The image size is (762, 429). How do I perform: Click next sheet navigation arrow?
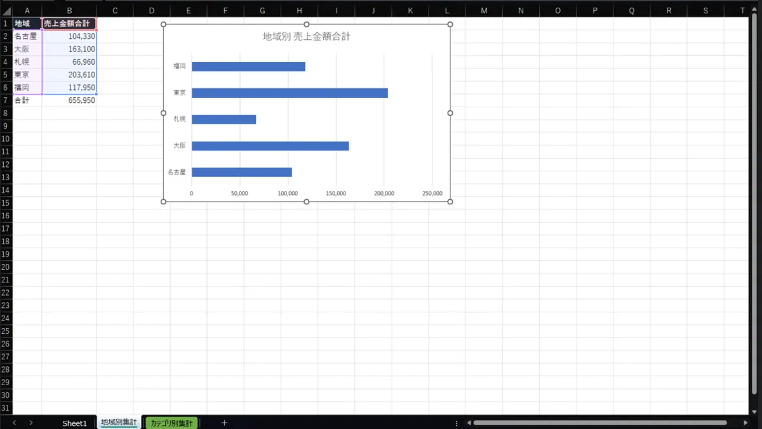pos(30,423)
